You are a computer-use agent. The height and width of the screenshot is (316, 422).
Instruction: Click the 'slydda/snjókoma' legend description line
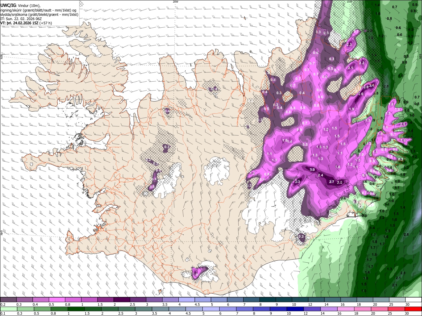(x=39, y=14)
